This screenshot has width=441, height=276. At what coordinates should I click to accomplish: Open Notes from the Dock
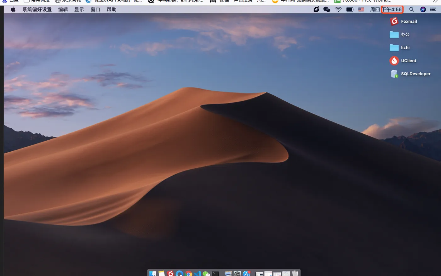(x=162, y=273)
